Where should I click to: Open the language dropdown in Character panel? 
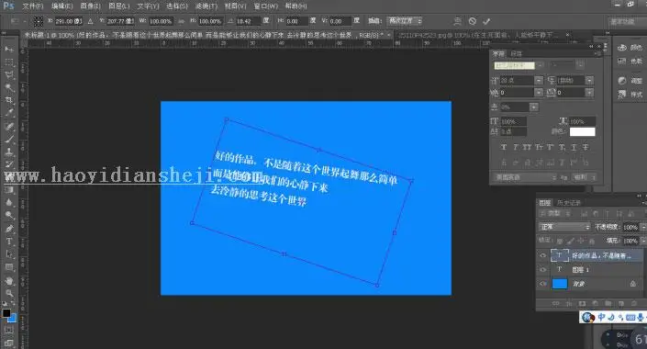pos(525,177)
